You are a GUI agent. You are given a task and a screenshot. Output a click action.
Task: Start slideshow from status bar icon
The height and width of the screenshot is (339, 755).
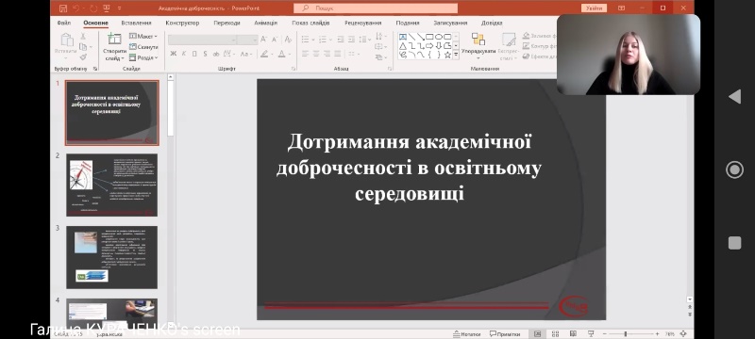click(591, 333)
